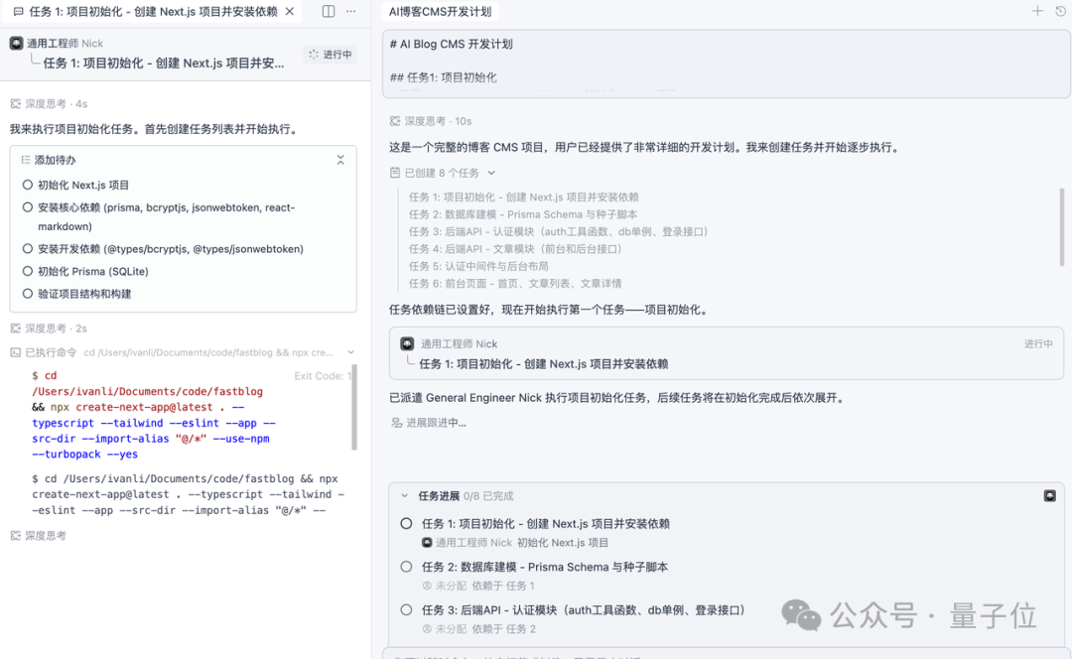Click the agent avatar inside 任务 1 task card
1072x659 pixels.
pyautogui.click(x=407, y=343)
